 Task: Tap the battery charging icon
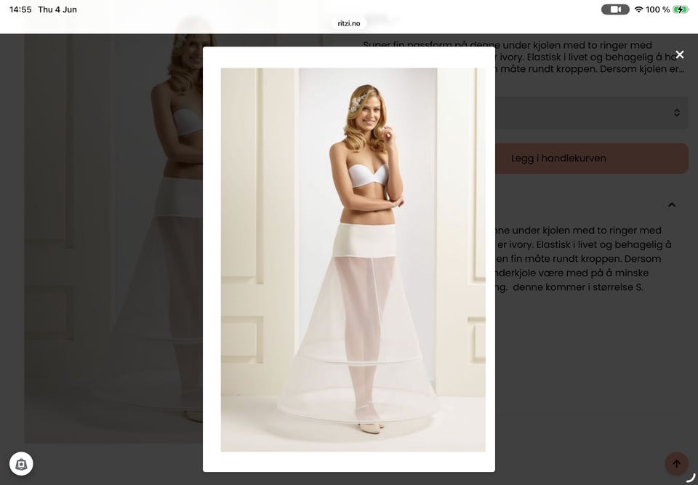681,9
